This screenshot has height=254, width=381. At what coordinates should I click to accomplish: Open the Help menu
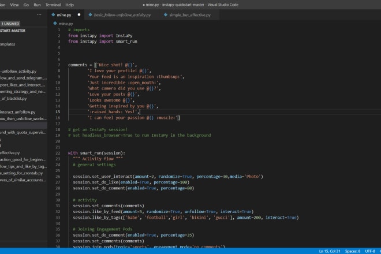coord(69,5)
